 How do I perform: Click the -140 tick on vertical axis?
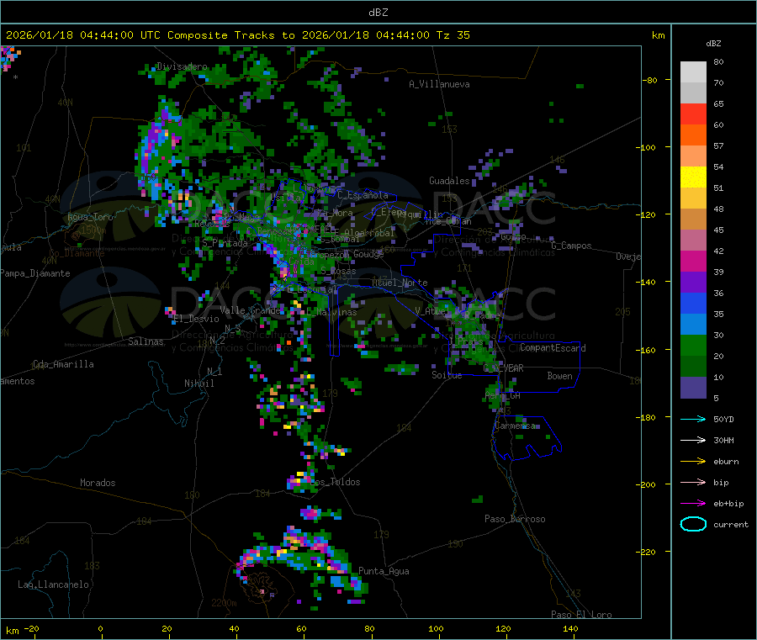[x=646, y=282]
